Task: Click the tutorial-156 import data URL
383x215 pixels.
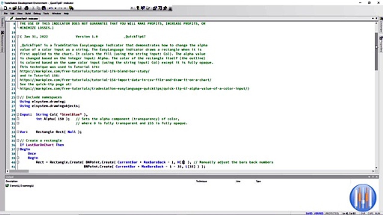Action: click(x=115, y=80)
